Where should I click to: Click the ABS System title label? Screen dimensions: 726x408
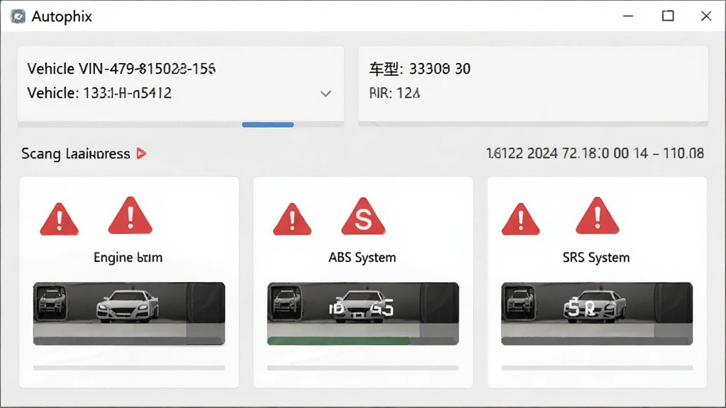click(x=362, y=257)
